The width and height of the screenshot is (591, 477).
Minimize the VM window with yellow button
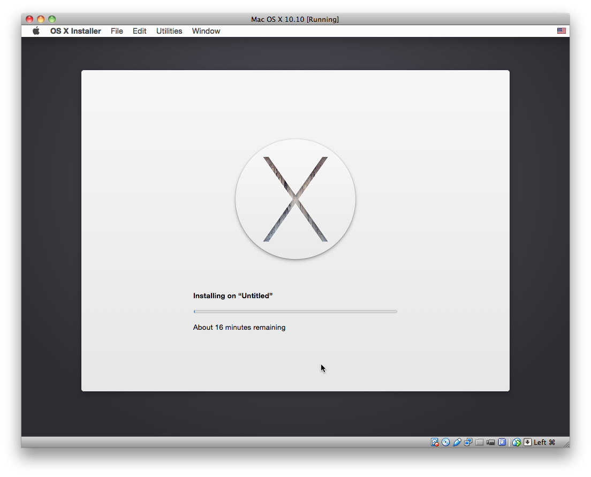[x=41, y=19]
